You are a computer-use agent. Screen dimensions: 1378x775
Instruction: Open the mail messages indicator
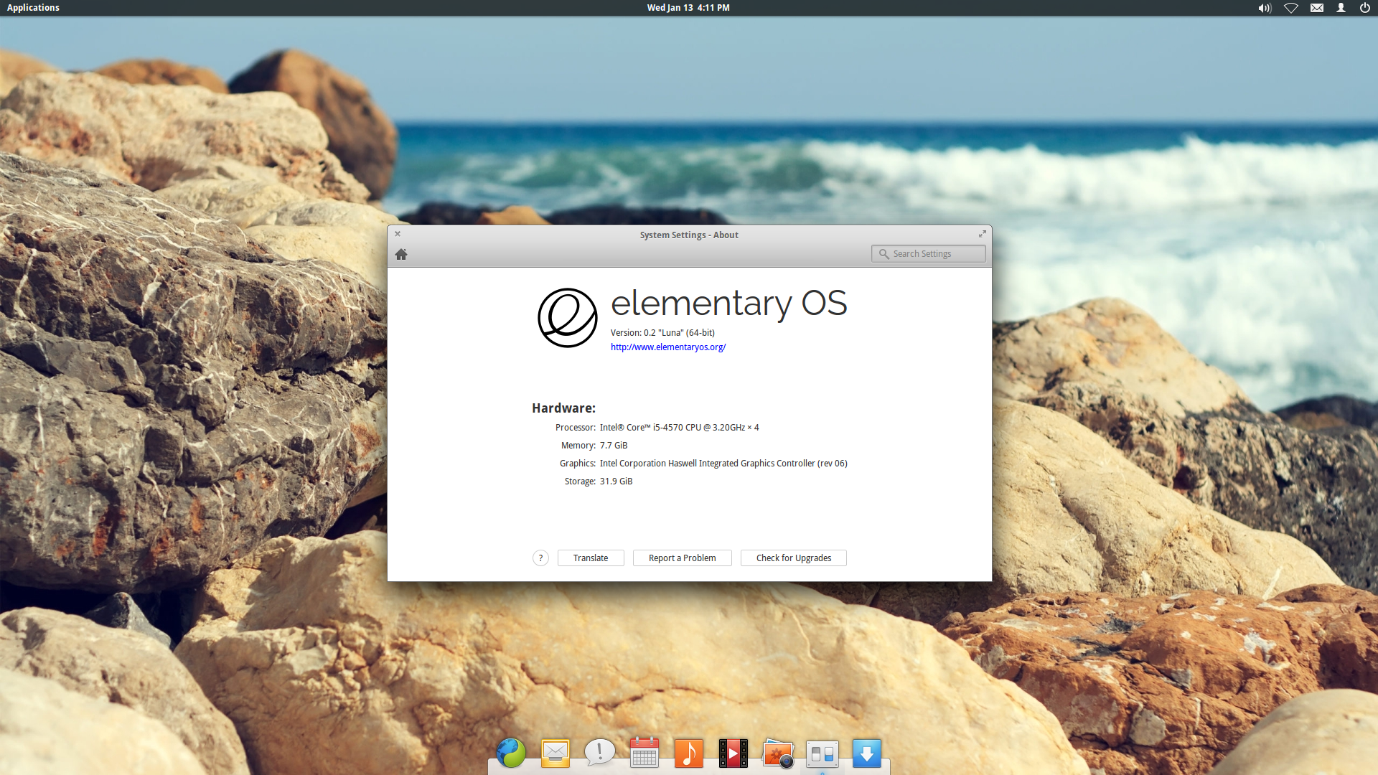[x=1316, y=8]
